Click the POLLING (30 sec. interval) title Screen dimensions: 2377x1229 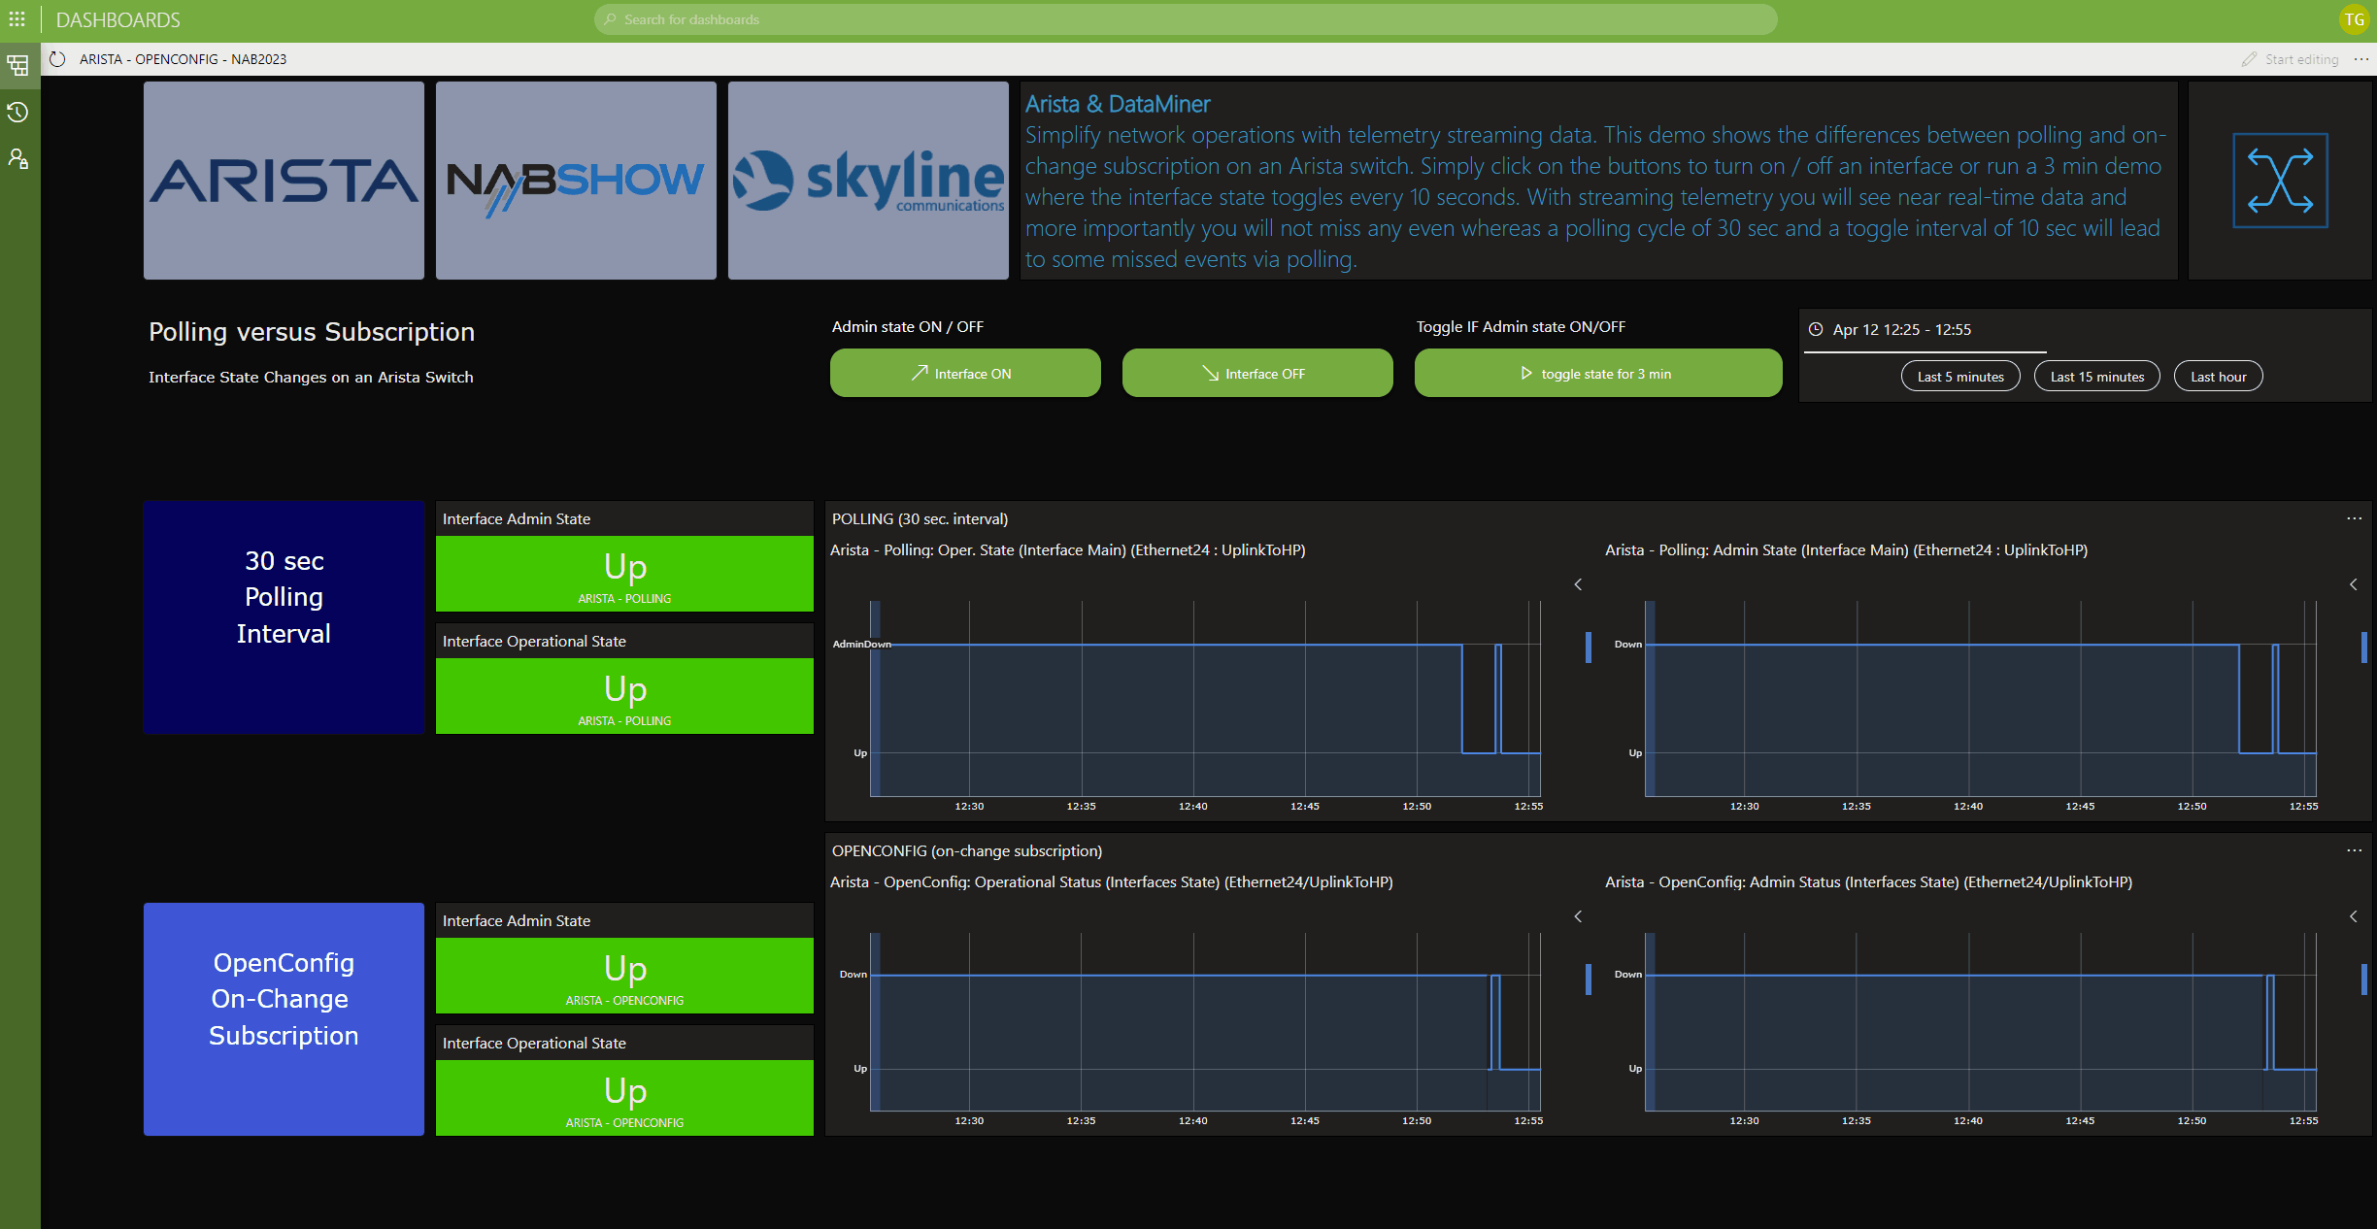pos(920,518)
